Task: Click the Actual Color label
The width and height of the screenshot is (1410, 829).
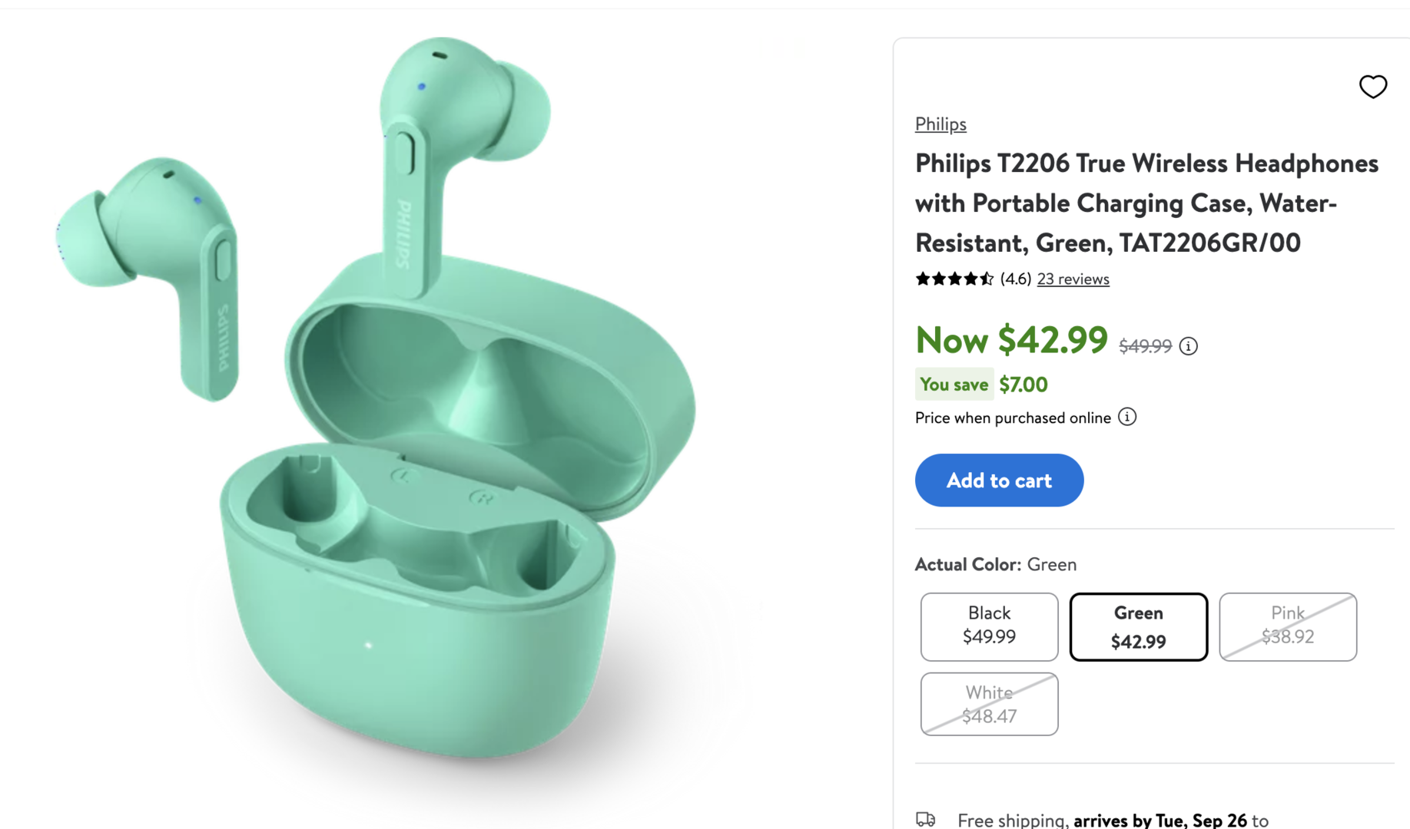Action: [967, 564]
